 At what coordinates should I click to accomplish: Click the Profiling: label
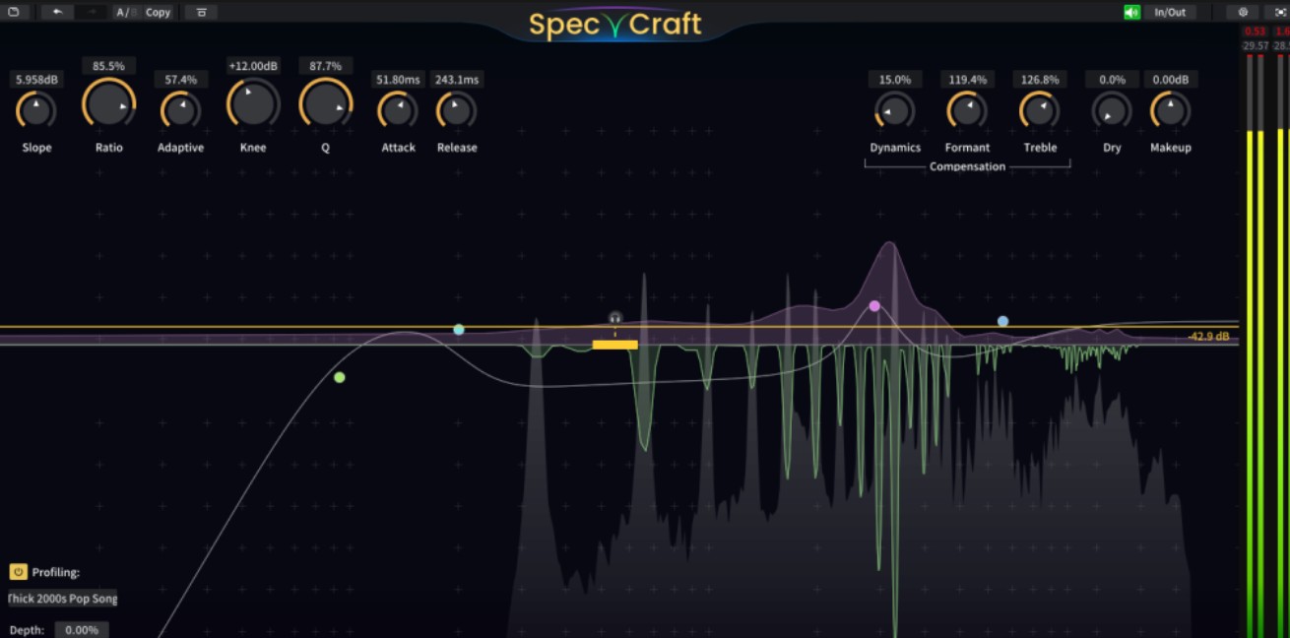click(x=56, y=572)
